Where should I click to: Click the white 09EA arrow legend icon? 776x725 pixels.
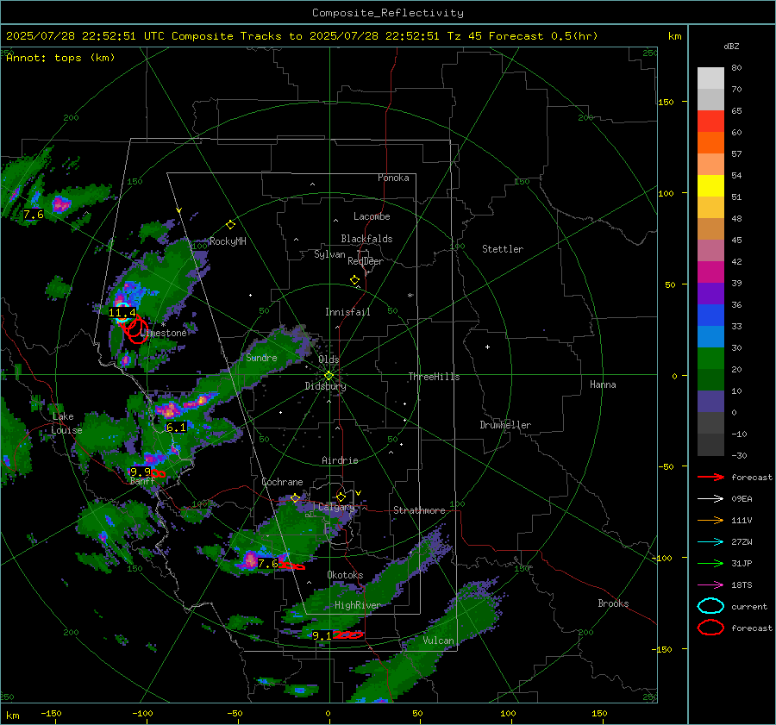[x=710, y=498]
